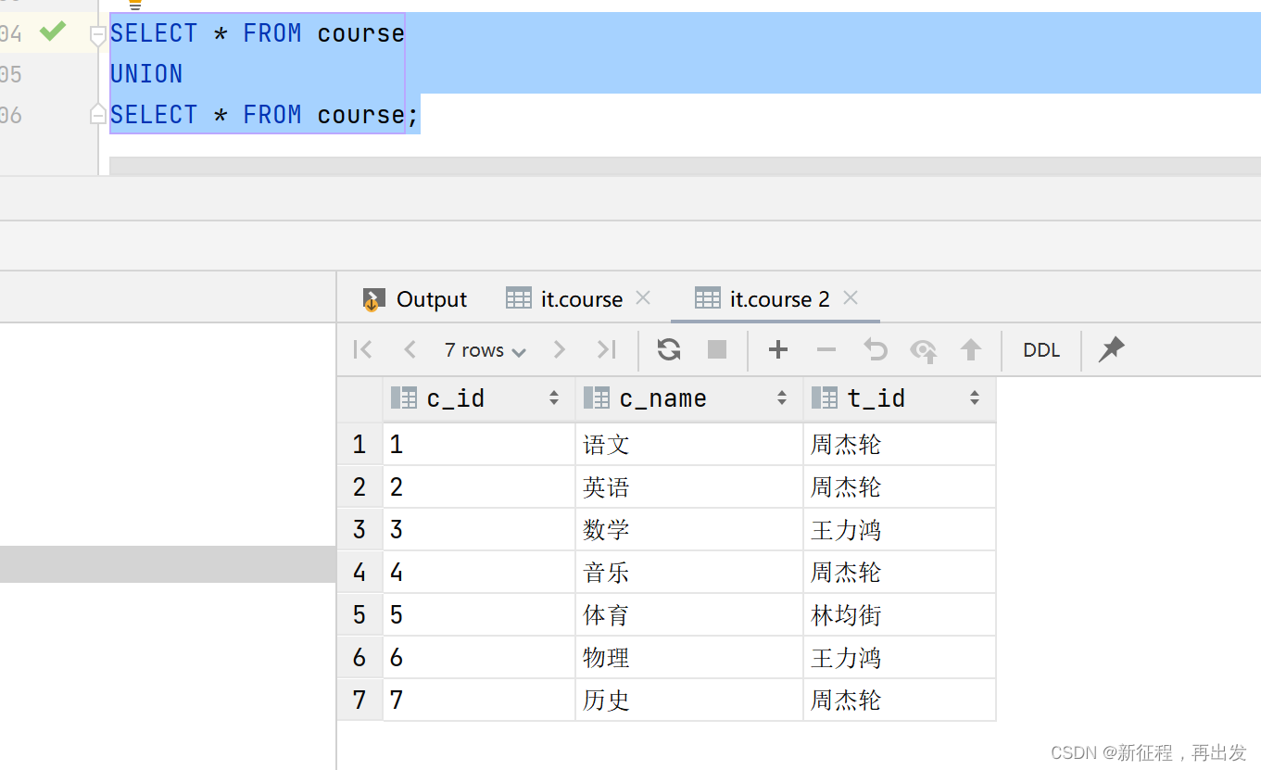Image resolution: width=1261 pixels, height=770 pixels.
Task: Click the cell containing 体育
Action: tap(689, 615)
